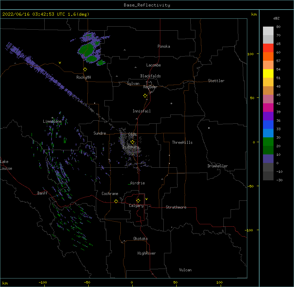294x287 pixels.
Task: Click the Blackfalds city label
Action: coord(150,76)
